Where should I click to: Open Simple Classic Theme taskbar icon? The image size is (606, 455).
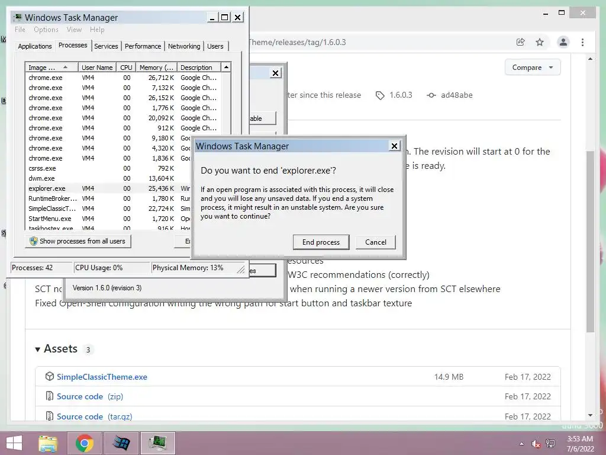(121, 443)
